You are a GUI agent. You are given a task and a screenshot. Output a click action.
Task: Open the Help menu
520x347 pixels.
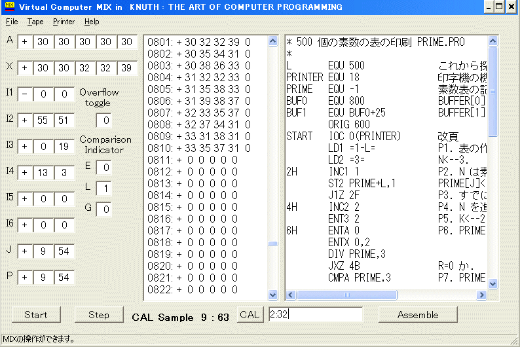tap(92, 22)
